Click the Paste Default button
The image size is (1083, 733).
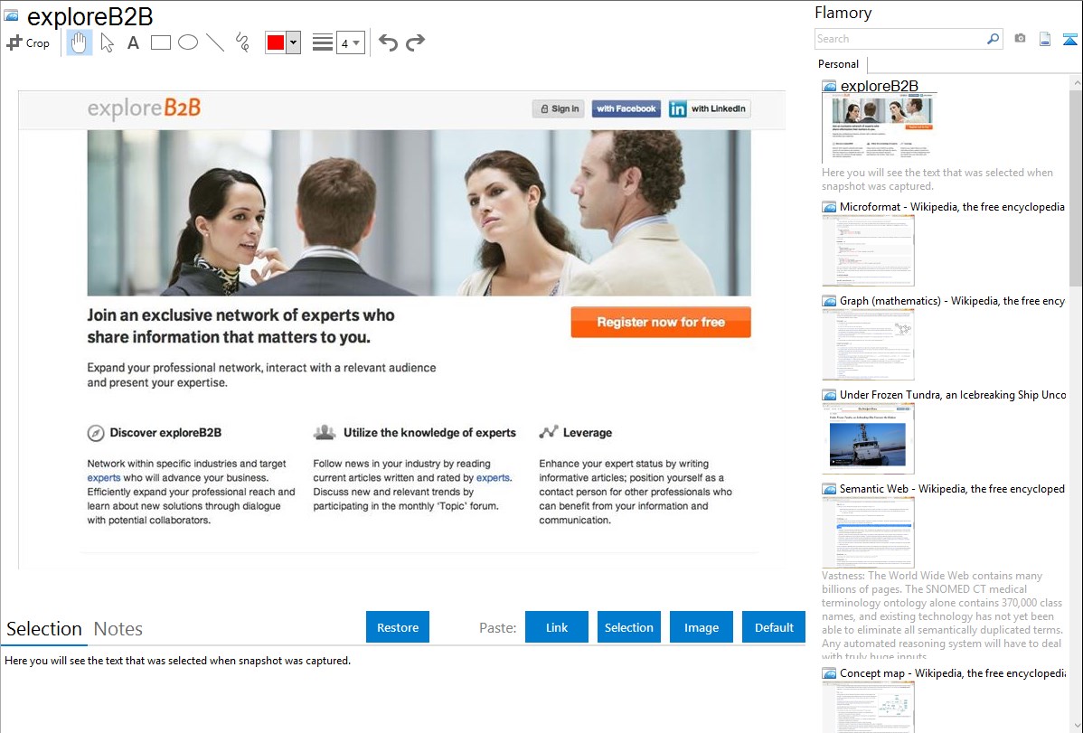click(774, 627)
